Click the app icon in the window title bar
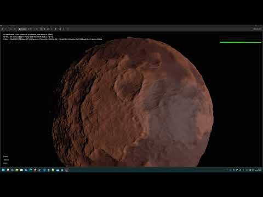This screenshot has height=197, width=263. 1,26
